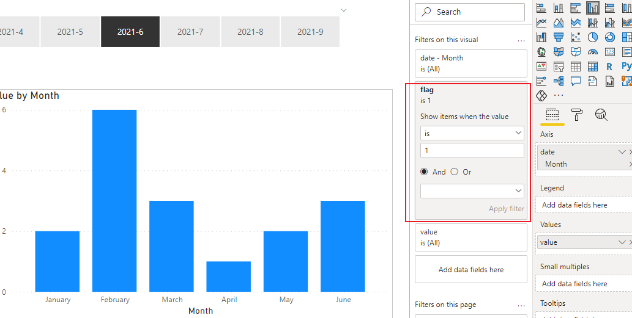Image resolution: width=632 pixels, height=318 pixels.
Task: Select the Scatter chart visual
Action: coord(576,37)
